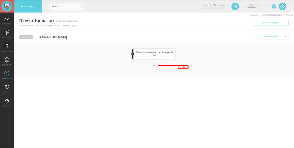Click the dollar sign billing icon

[235, 6]
